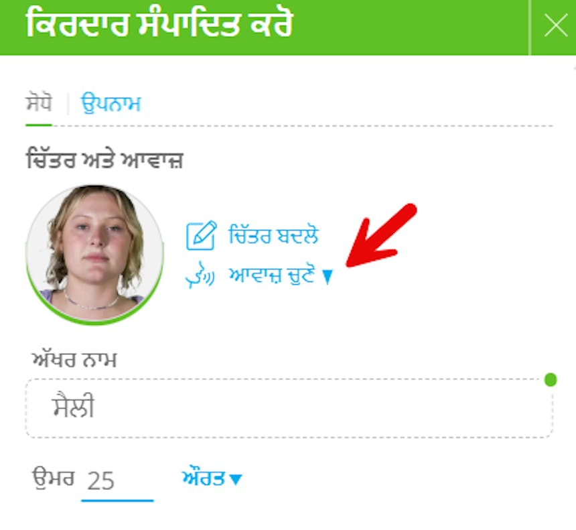The image size is (576, 530).
Task: Click the speaking voice icon
Action: coord(200,275)
